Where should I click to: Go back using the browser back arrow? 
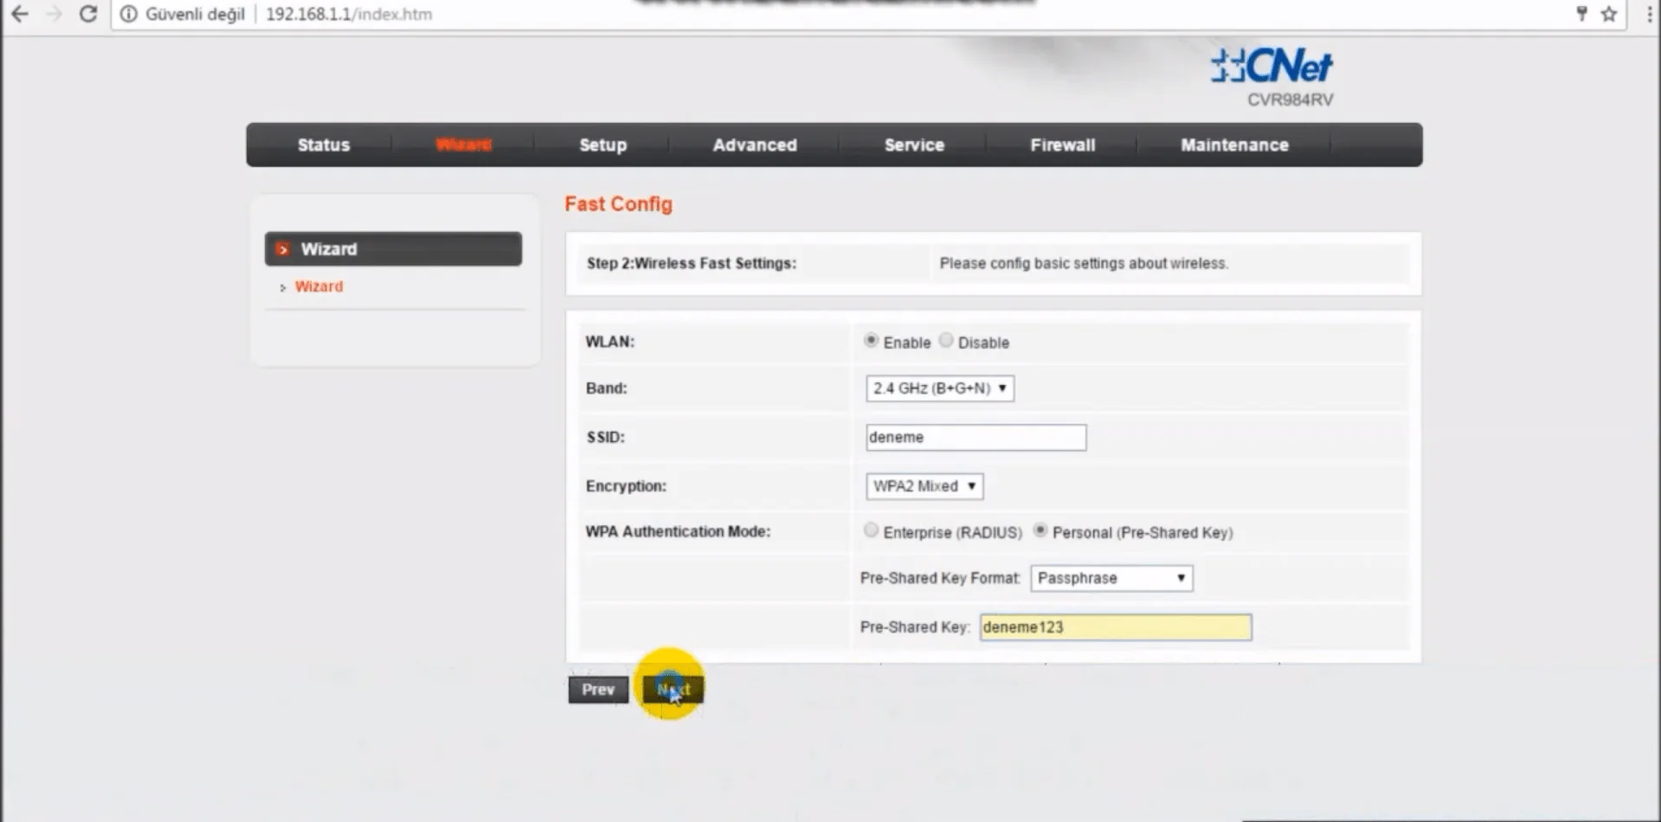click(x=19, y=14)
